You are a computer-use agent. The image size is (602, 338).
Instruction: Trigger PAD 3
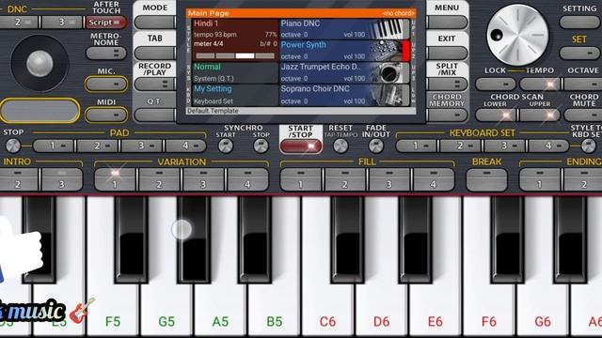point(142,146)
